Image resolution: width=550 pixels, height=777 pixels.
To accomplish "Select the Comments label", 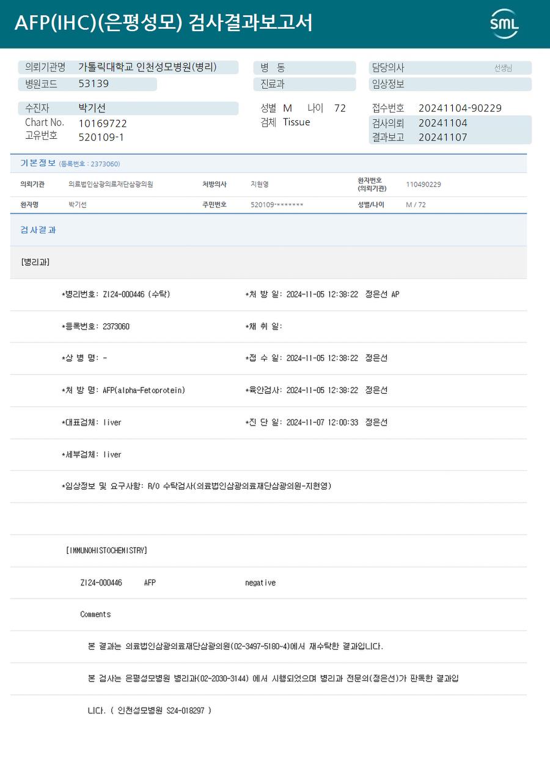I will [x=95, y=614].
